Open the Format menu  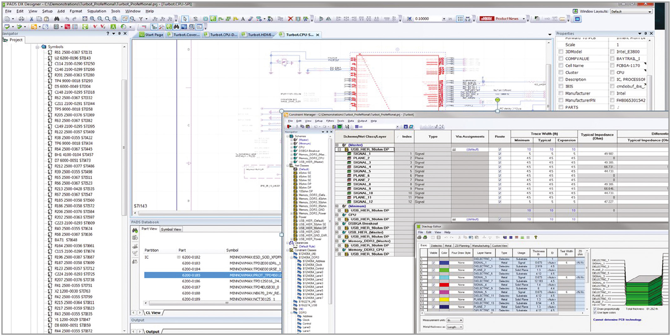[76, 11]
